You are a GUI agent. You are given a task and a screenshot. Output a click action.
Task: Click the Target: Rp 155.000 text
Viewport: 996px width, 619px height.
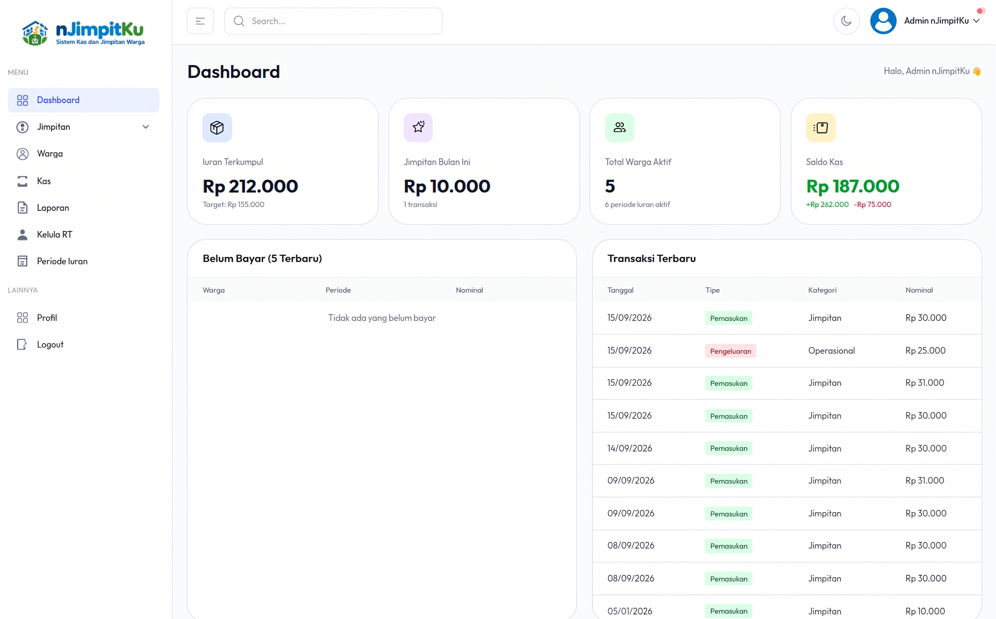point(233,204)
